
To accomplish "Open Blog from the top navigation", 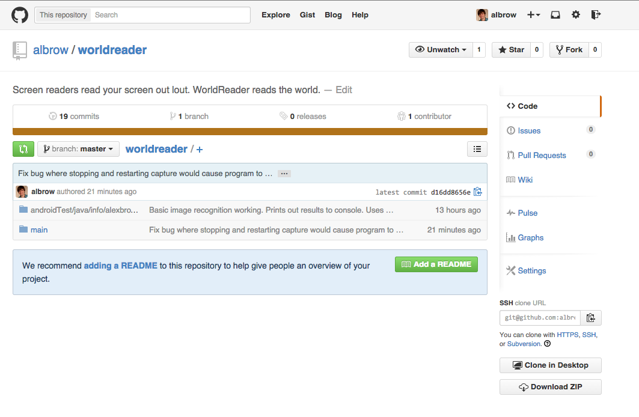I will [x=333, y=15].
